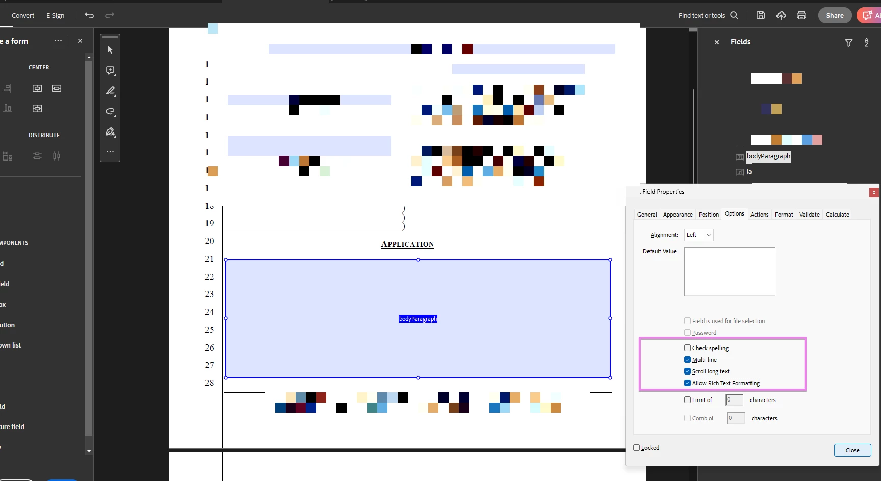Click the text field icon beside la
Screen dimensions: 881x481
[740, 172]
